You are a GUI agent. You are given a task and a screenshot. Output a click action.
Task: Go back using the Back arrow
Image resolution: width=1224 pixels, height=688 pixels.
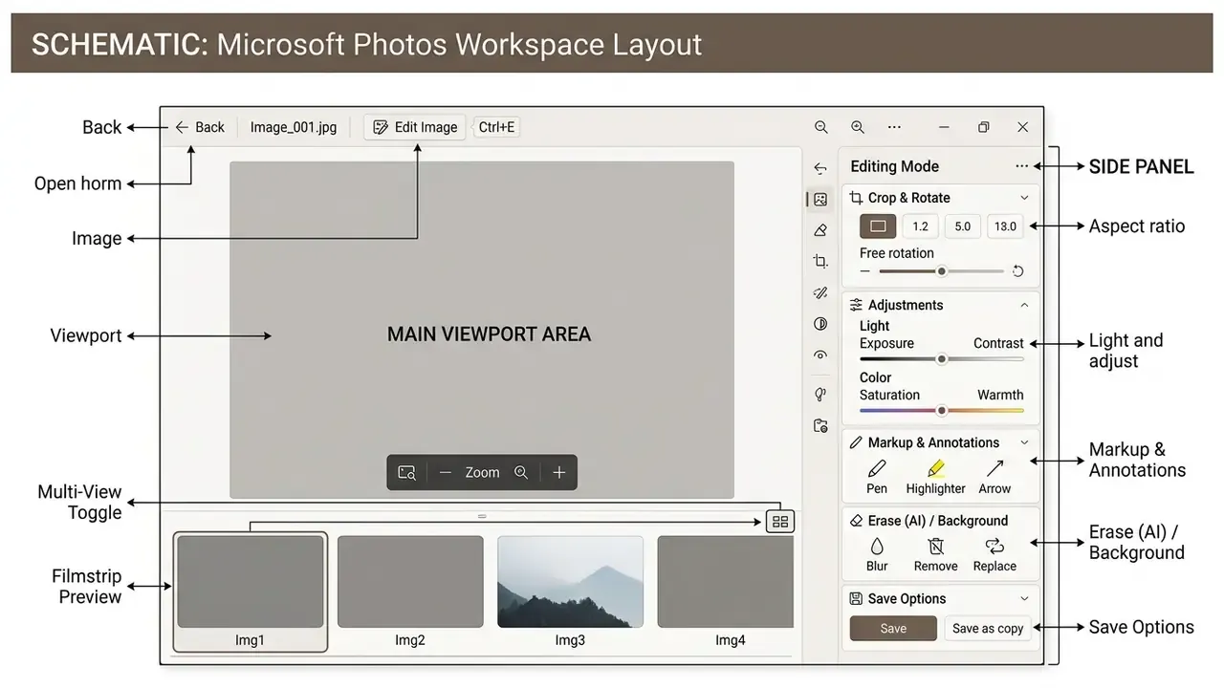coord(182,127)
